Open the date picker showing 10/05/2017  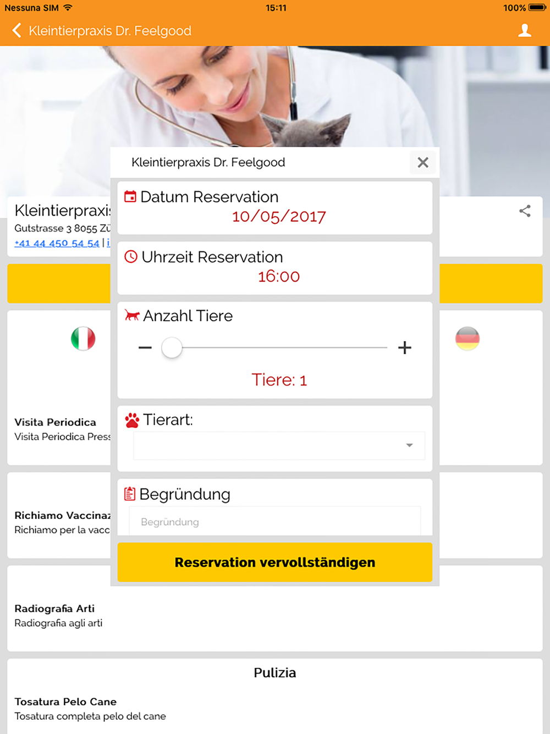pos(279,216)
